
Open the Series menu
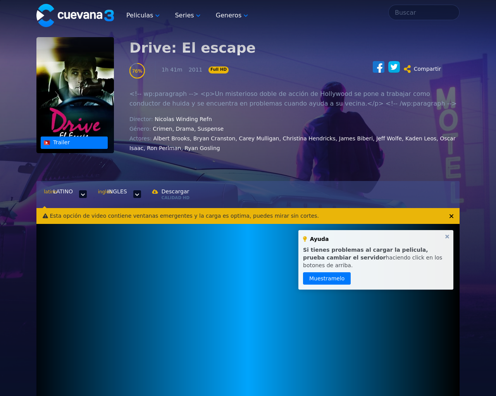tap(188, 15)
